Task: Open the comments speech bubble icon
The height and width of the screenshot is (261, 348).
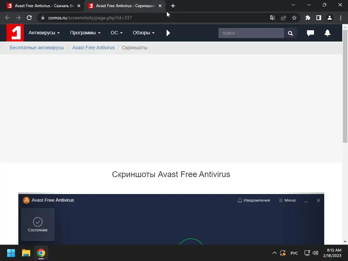Action: 310,33
